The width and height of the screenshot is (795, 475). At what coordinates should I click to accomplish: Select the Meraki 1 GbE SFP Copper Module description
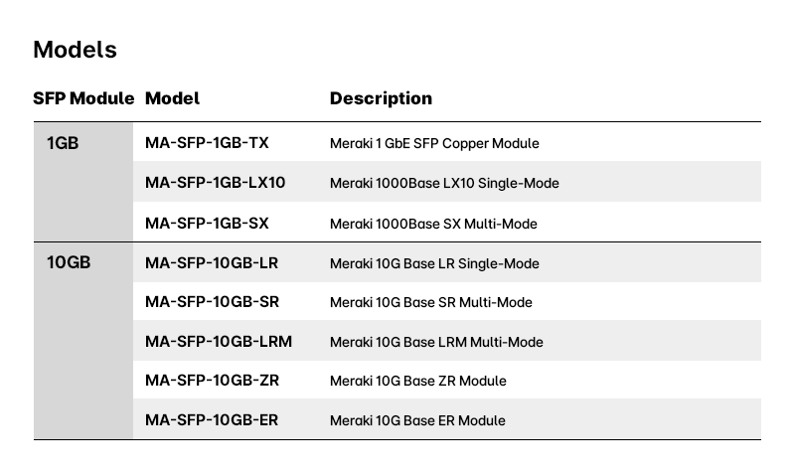click(x=434, y=143)
